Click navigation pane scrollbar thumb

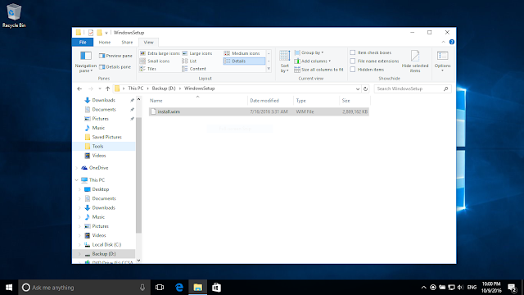138,175
